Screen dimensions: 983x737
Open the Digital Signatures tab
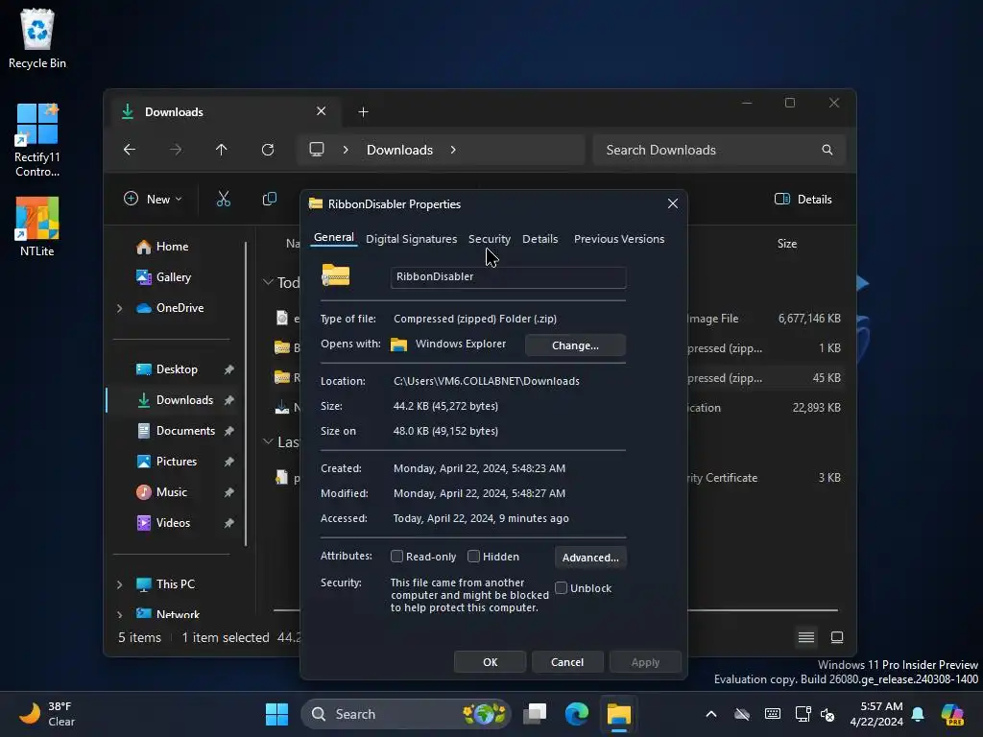point(411,239)
